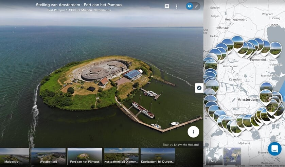Click the Alkmaar label on the map
This screenshot has width=285, height=167.
click(223, 28)
